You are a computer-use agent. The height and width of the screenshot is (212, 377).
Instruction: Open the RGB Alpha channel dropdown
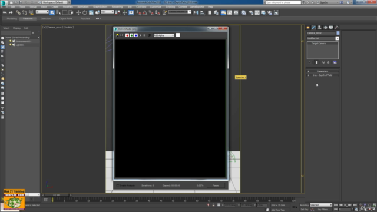click(x=164, y=35)
